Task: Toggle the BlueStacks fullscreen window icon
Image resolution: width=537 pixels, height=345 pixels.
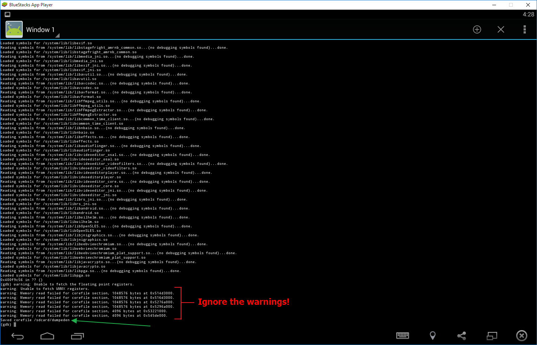Action: tap(492, 336)
